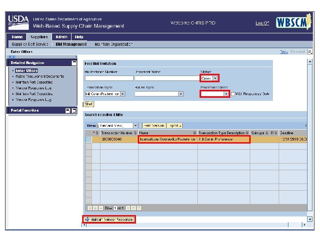Open the Export dropdown button

click(x=175, y=126)
